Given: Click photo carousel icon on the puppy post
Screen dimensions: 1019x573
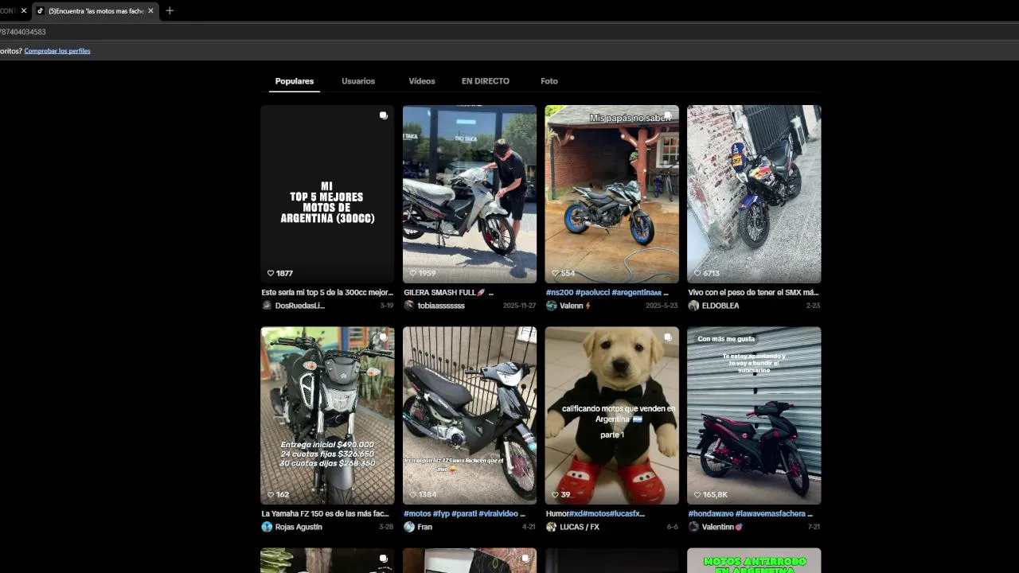Looking at the screenshot, I should [668, 337].
